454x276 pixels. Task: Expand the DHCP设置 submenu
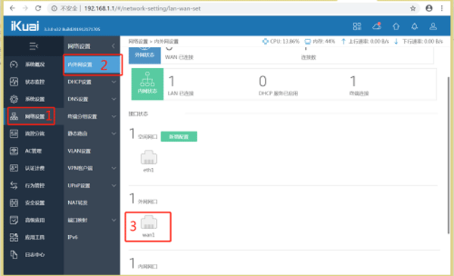92,82
